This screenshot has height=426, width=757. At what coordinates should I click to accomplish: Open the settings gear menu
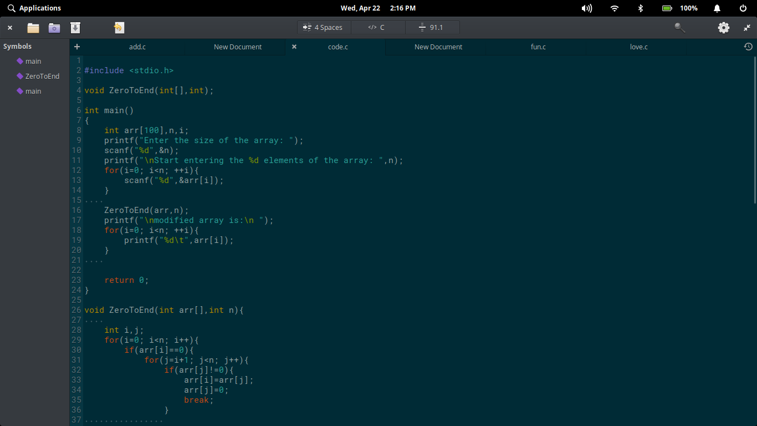click(724, 28)
